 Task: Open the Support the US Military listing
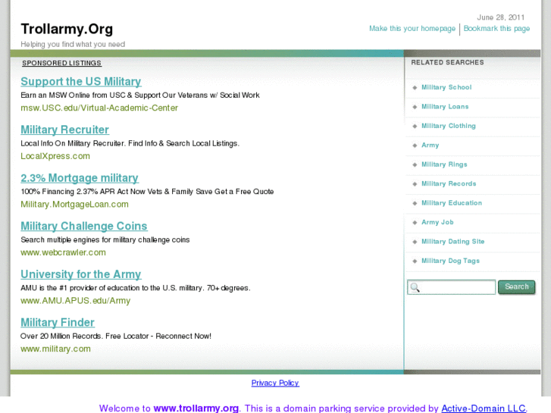tap(81, 82)
